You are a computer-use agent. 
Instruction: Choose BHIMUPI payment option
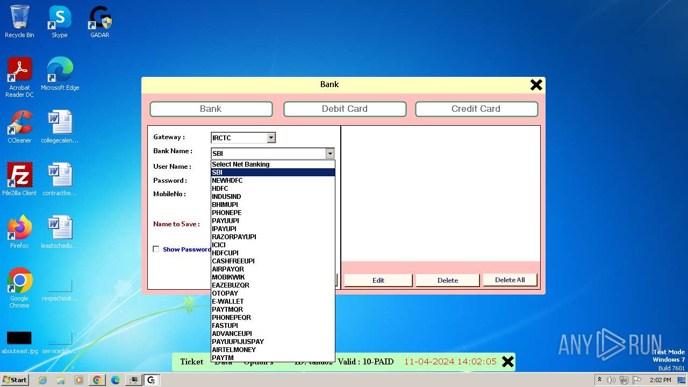point(273,205)
